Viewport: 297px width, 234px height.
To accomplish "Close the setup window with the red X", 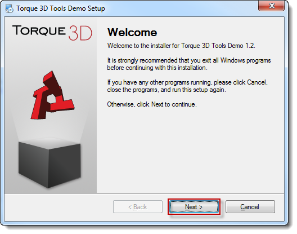I will [272, 6].
